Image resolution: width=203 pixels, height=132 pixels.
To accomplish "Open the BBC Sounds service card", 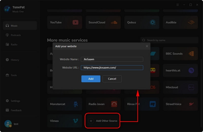I will point(180,54).
